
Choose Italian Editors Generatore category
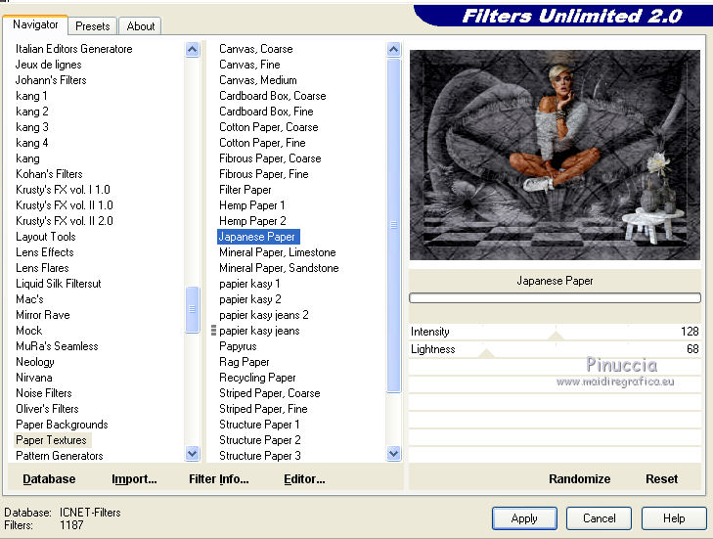coord(74,49)
